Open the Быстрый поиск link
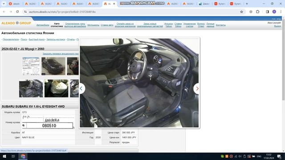The width and height of the screenshot is (285, 160). (37, 40)
